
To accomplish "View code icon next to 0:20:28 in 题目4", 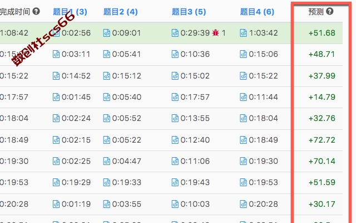I will coord(243,204).
